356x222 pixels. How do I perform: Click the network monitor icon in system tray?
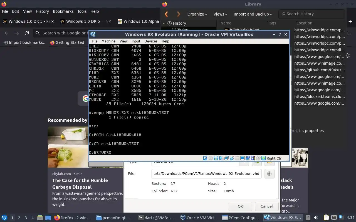pyautogui.click(x=334, y=218)
